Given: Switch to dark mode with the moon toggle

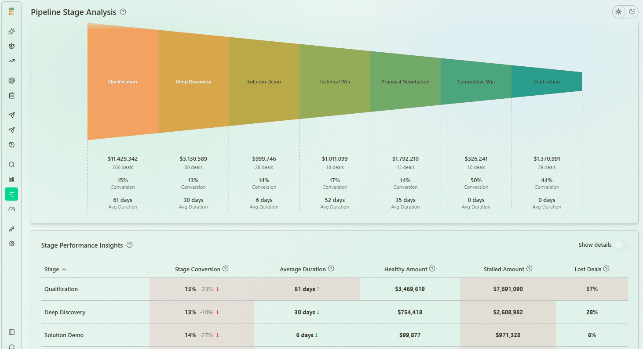Looking at the screenshot, I should point(632,12).
